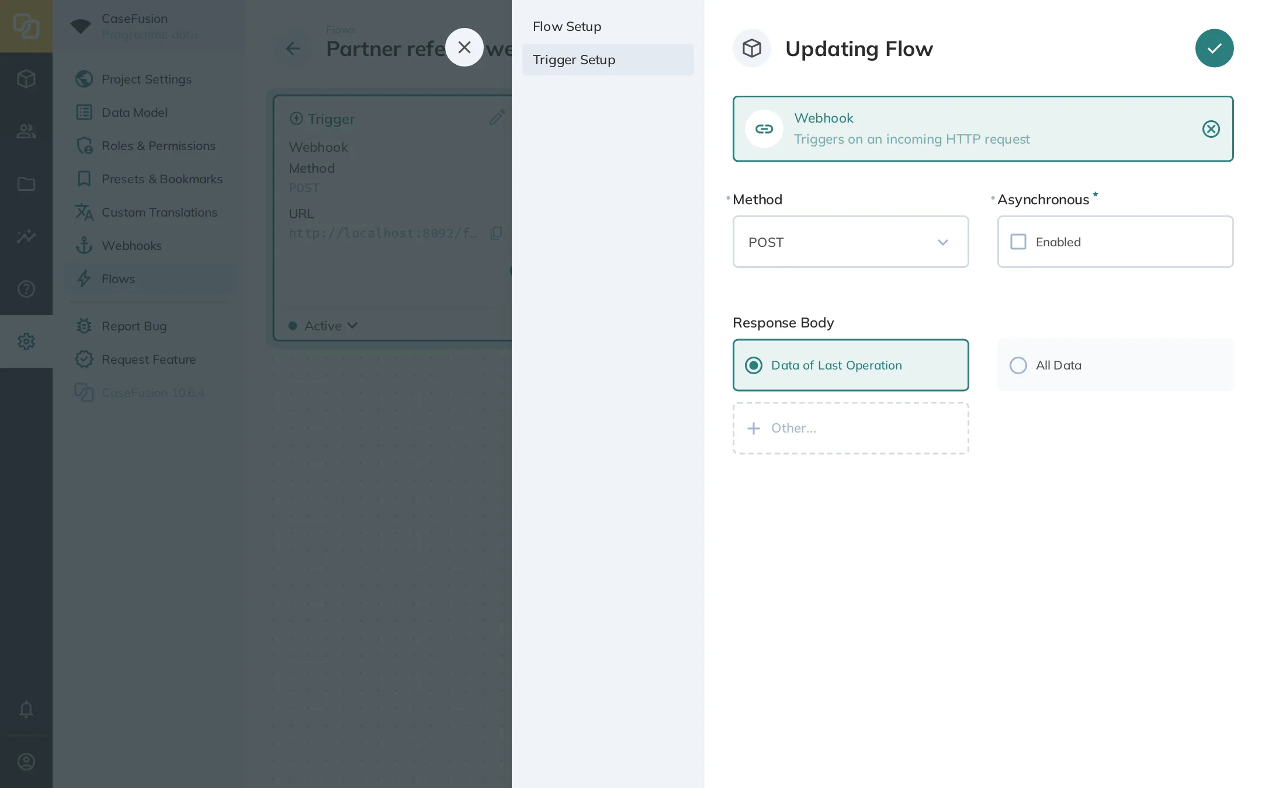
Task: Open Project Settings
Action: [x=149, y=79]
